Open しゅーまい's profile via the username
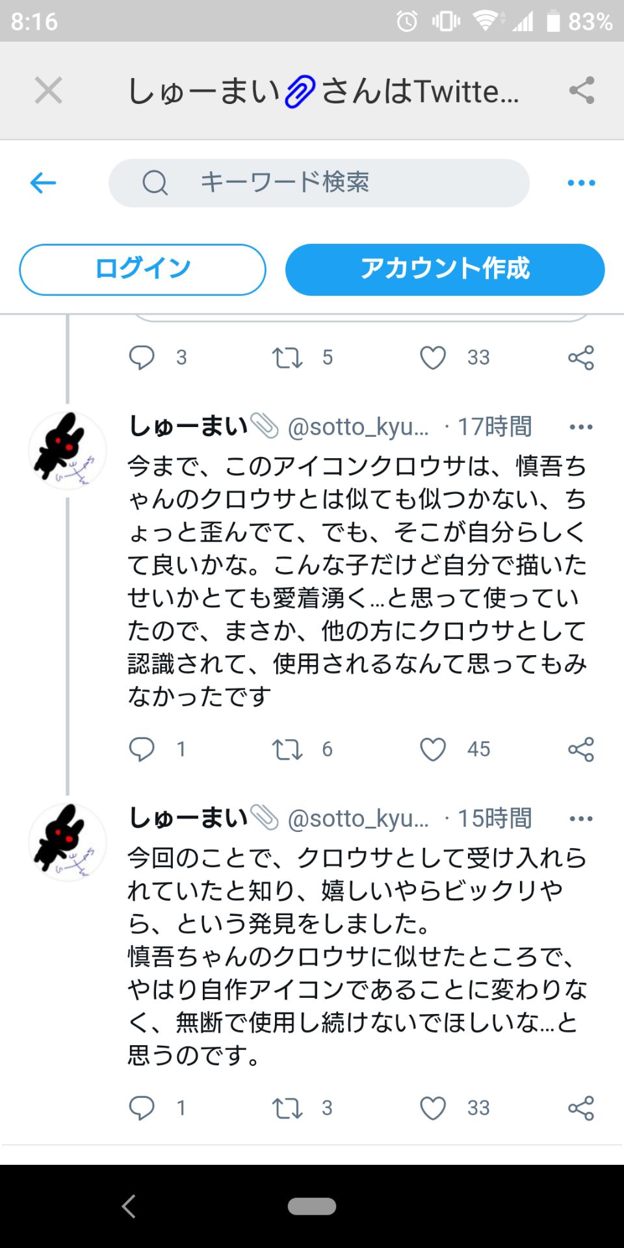The height and width of the screenshot is (1248, 624). point(188,426)
